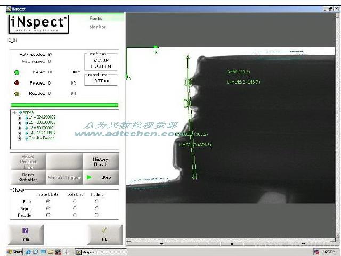The image size is (341, 256).
Task: Click the Info question mark button
Action: pos(25,234)
